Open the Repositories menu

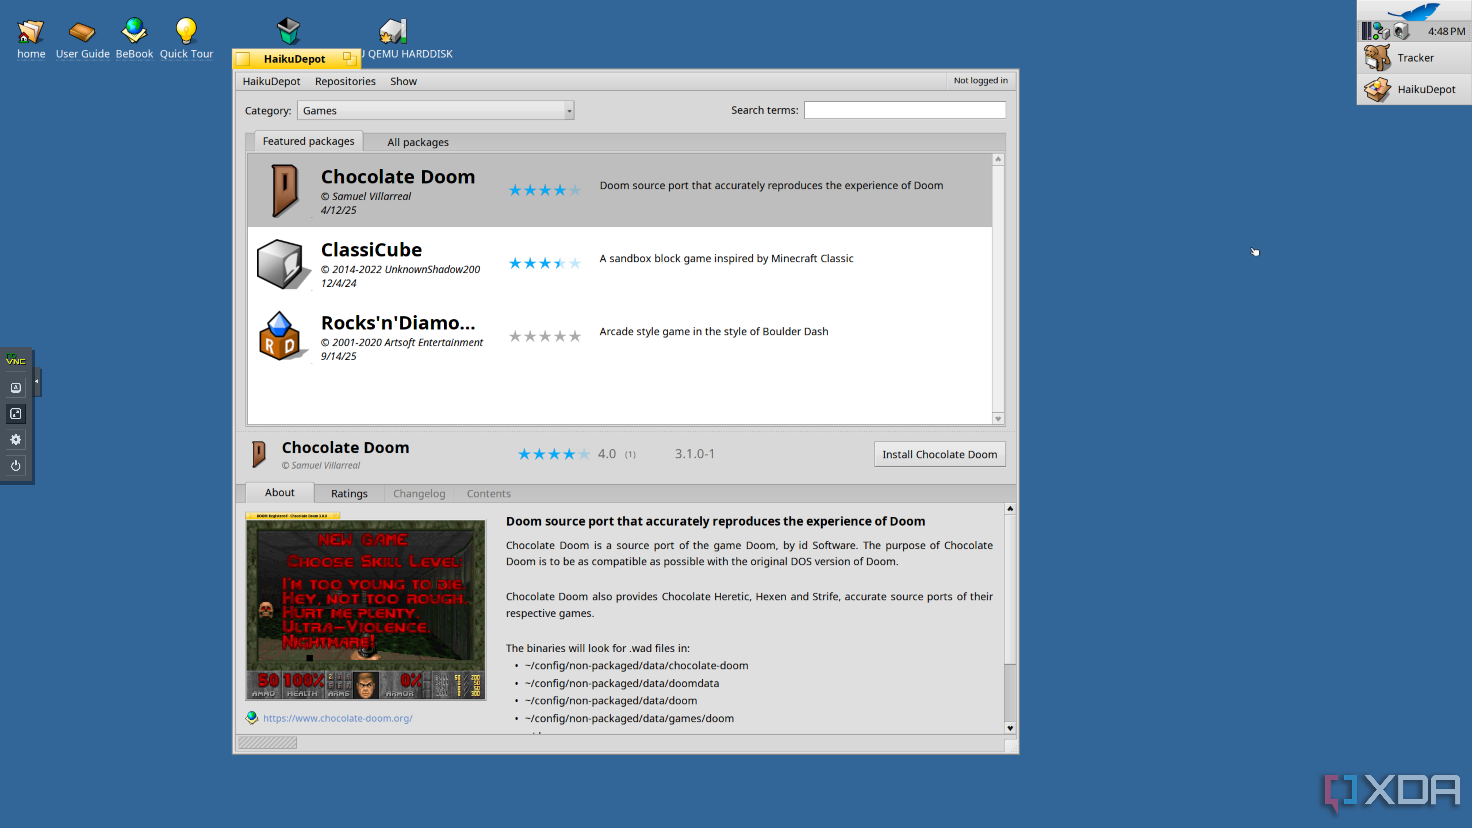tap(345, 81)
